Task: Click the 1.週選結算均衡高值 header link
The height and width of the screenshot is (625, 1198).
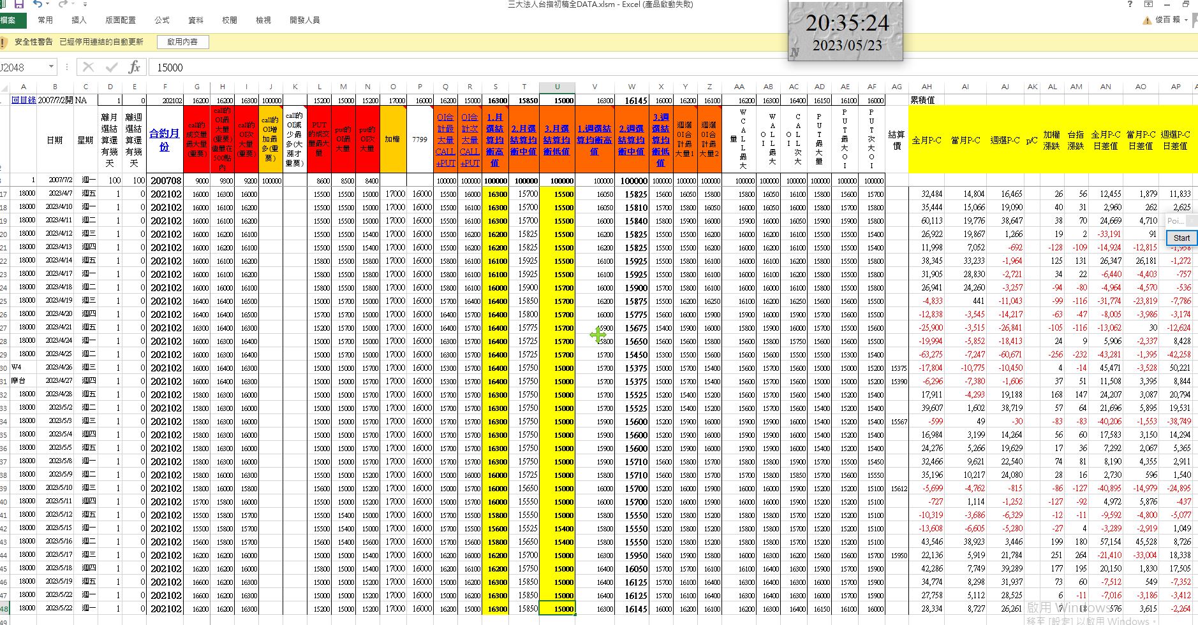Action: pyautogui.click(x=595, y=140)
